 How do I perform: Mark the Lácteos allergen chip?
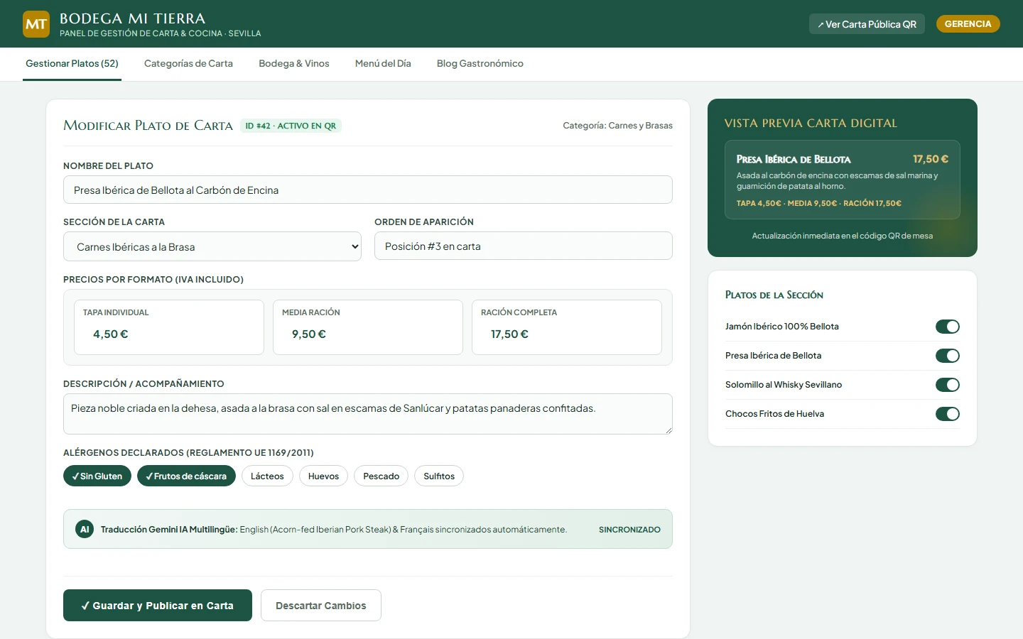pos(267,476)
